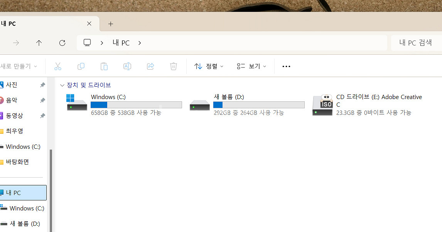Click CD 드라이브 (E:) Adobe Creative label
The height and width of the screenshot is (232, 442).
point(379,101)
